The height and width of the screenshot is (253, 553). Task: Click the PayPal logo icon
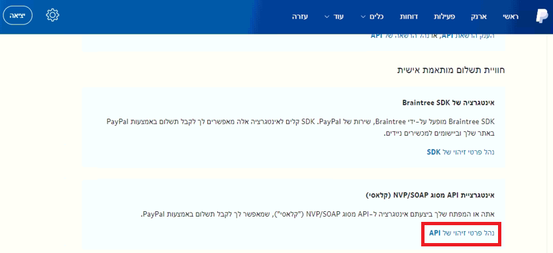(x=541, y=17)
